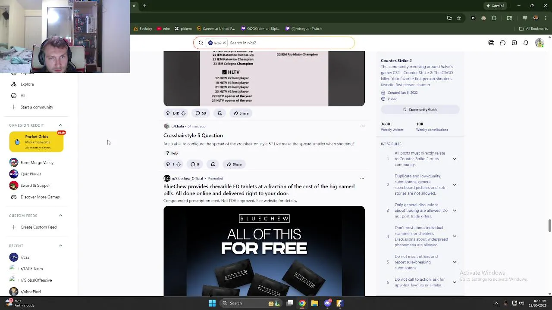Image resolution: width=552 pixels, height=310 pixels.
Task: Open Reddit user avatar menu
Action: click(539, 43)
